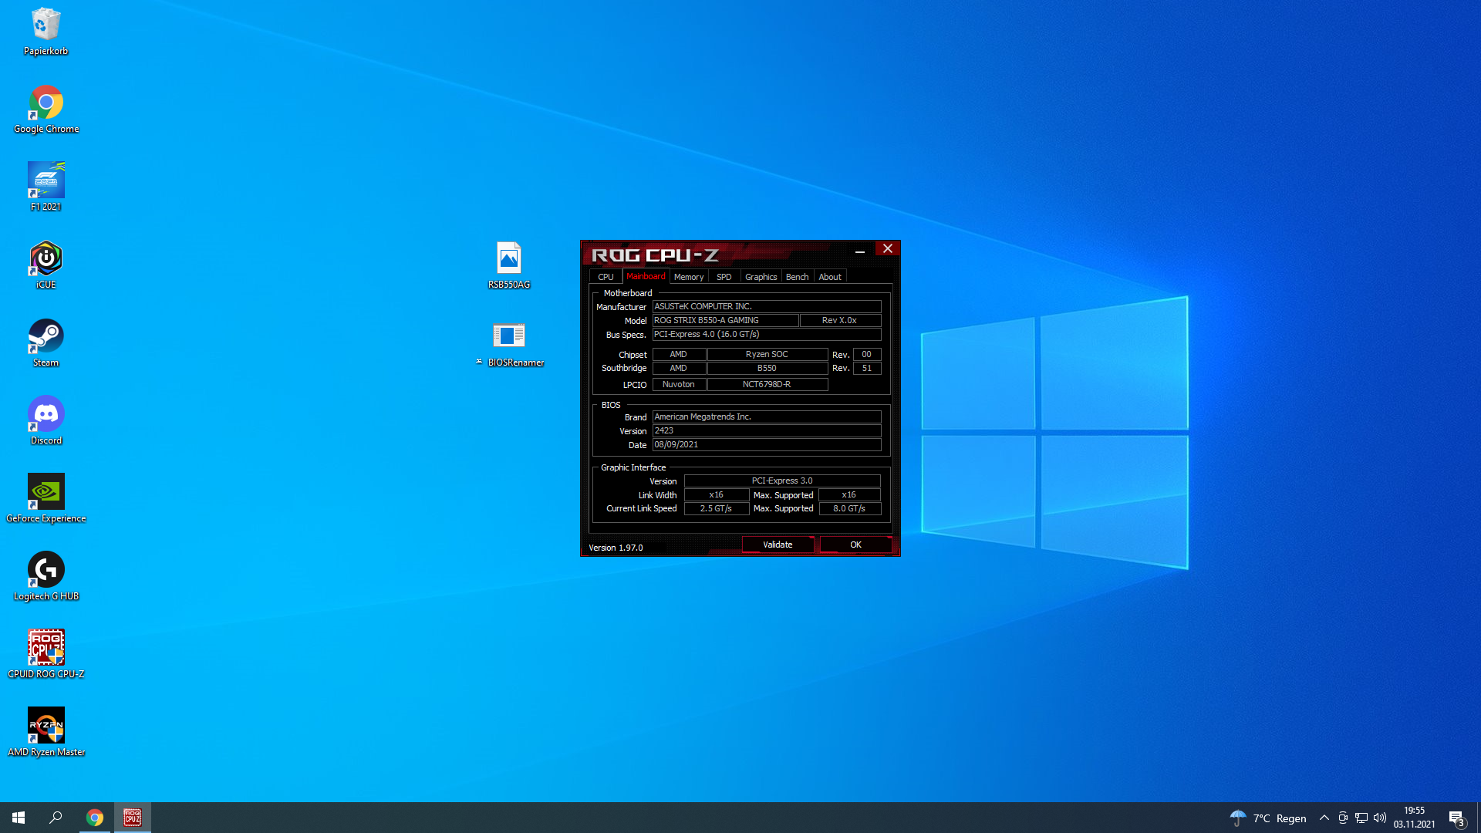Click the B550 southbridge value
This screenshot has width=1481, height=833.
click(x=767, y=368)
